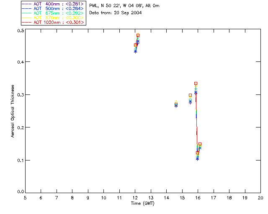Screen dimensions: 268x214
Task: Click the x-axis label 20
Action: click(x=260, y=198)
